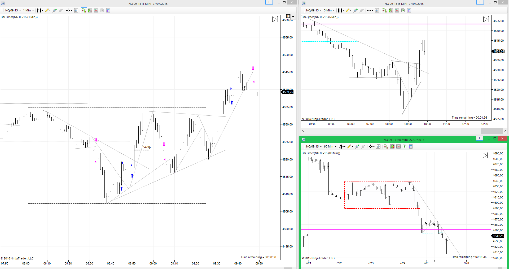Click Zoom In on the 60 Min chart
This screenshot has width=509, height=269.
tap(357, 146)
